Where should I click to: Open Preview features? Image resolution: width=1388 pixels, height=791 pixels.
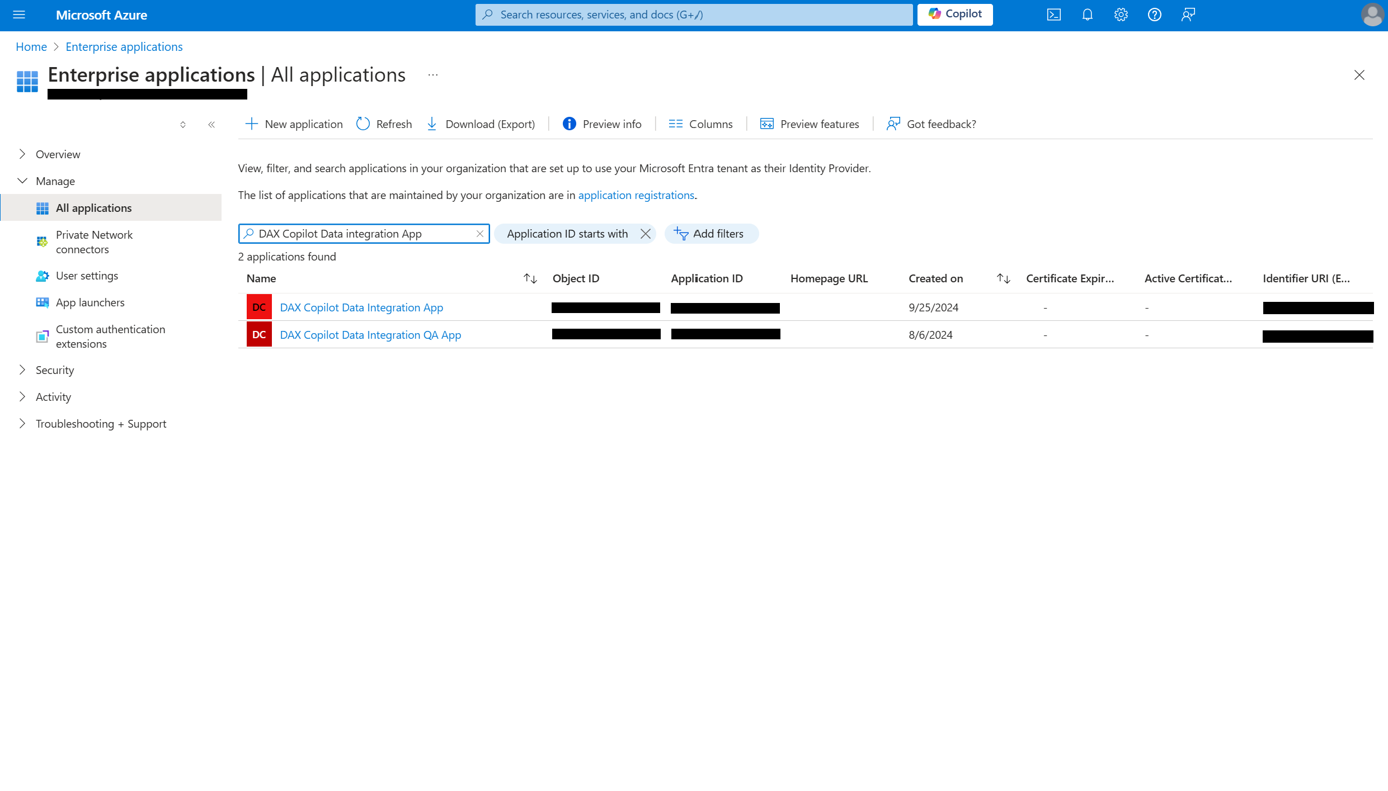tap(810, 124)
